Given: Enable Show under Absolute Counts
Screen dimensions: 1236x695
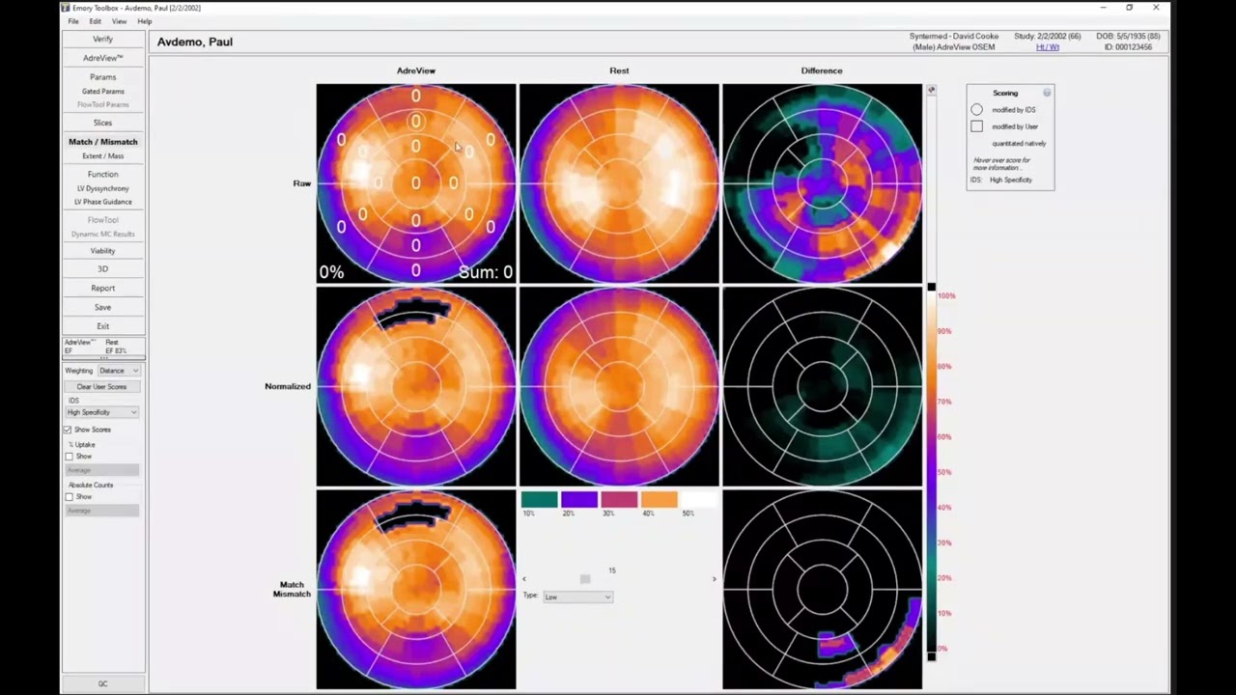Looking at the screenshot, I should coord(69,497).
